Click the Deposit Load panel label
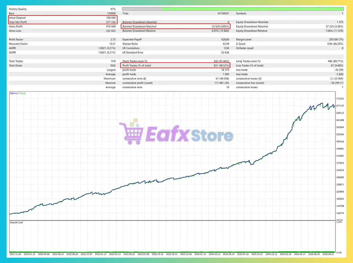The width and height of the screenshot is (353, 263). [x=17, y=222]
